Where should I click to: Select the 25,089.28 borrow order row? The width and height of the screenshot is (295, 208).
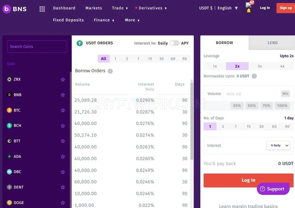point(131,100)
